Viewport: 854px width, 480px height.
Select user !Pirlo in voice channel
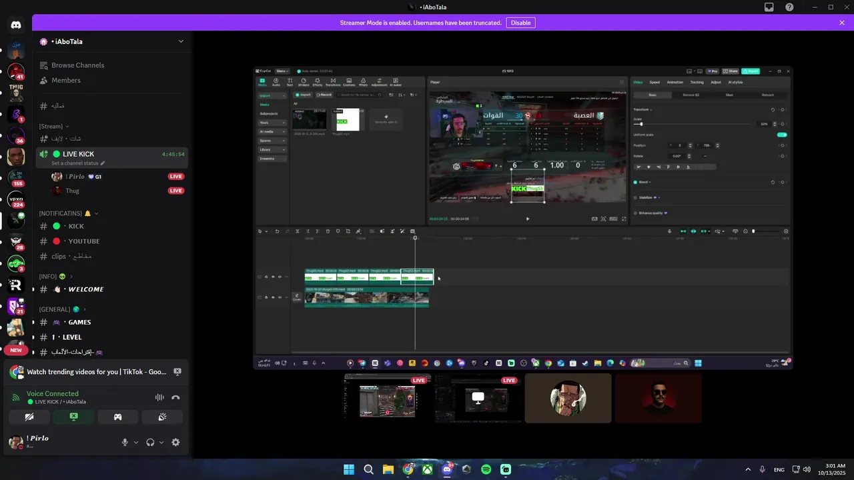tap(118, 177)
